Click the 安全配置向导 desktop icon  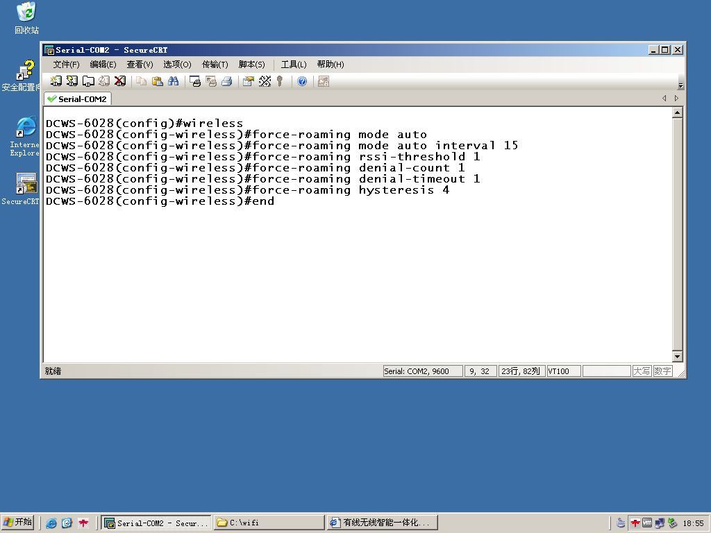point(22,75)
